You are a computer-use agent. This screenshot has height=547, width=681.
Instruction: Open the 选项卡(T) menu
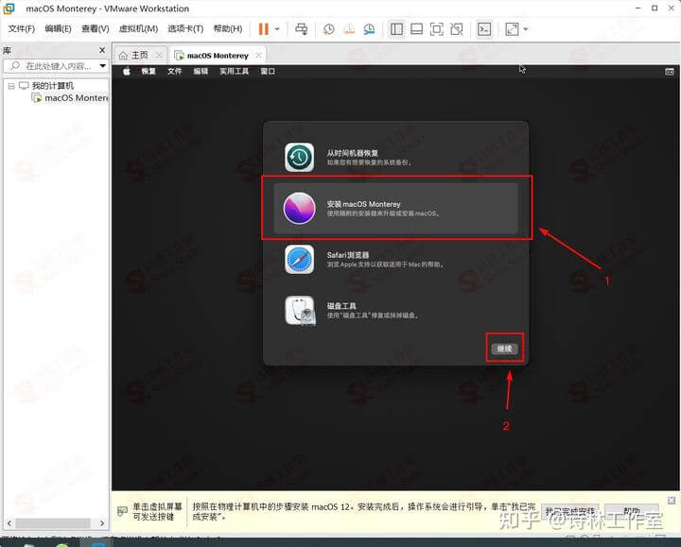click(x=185, y=28)
